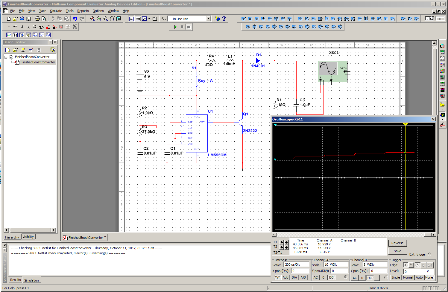This screenshot has width=448, height=292.
Task: Click the Open file folder icon
Action: tap(15, 19)
